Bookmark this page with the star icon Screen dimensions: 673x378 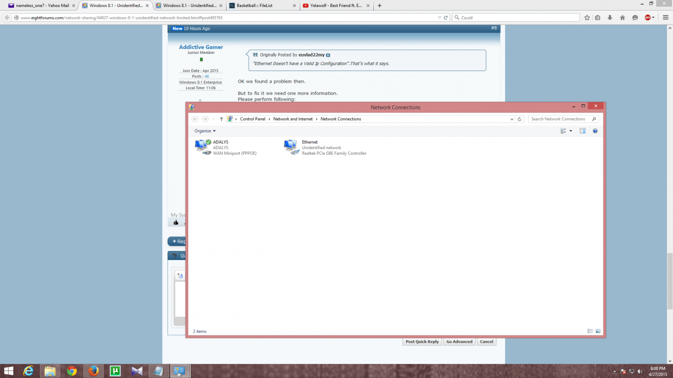click(x=587, y=18)
